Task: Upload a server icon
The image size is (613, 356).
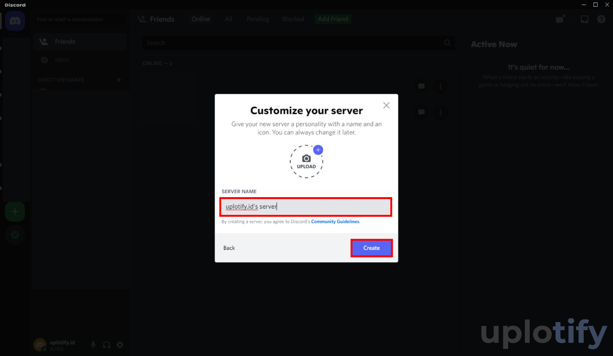Action: point(306,162)
